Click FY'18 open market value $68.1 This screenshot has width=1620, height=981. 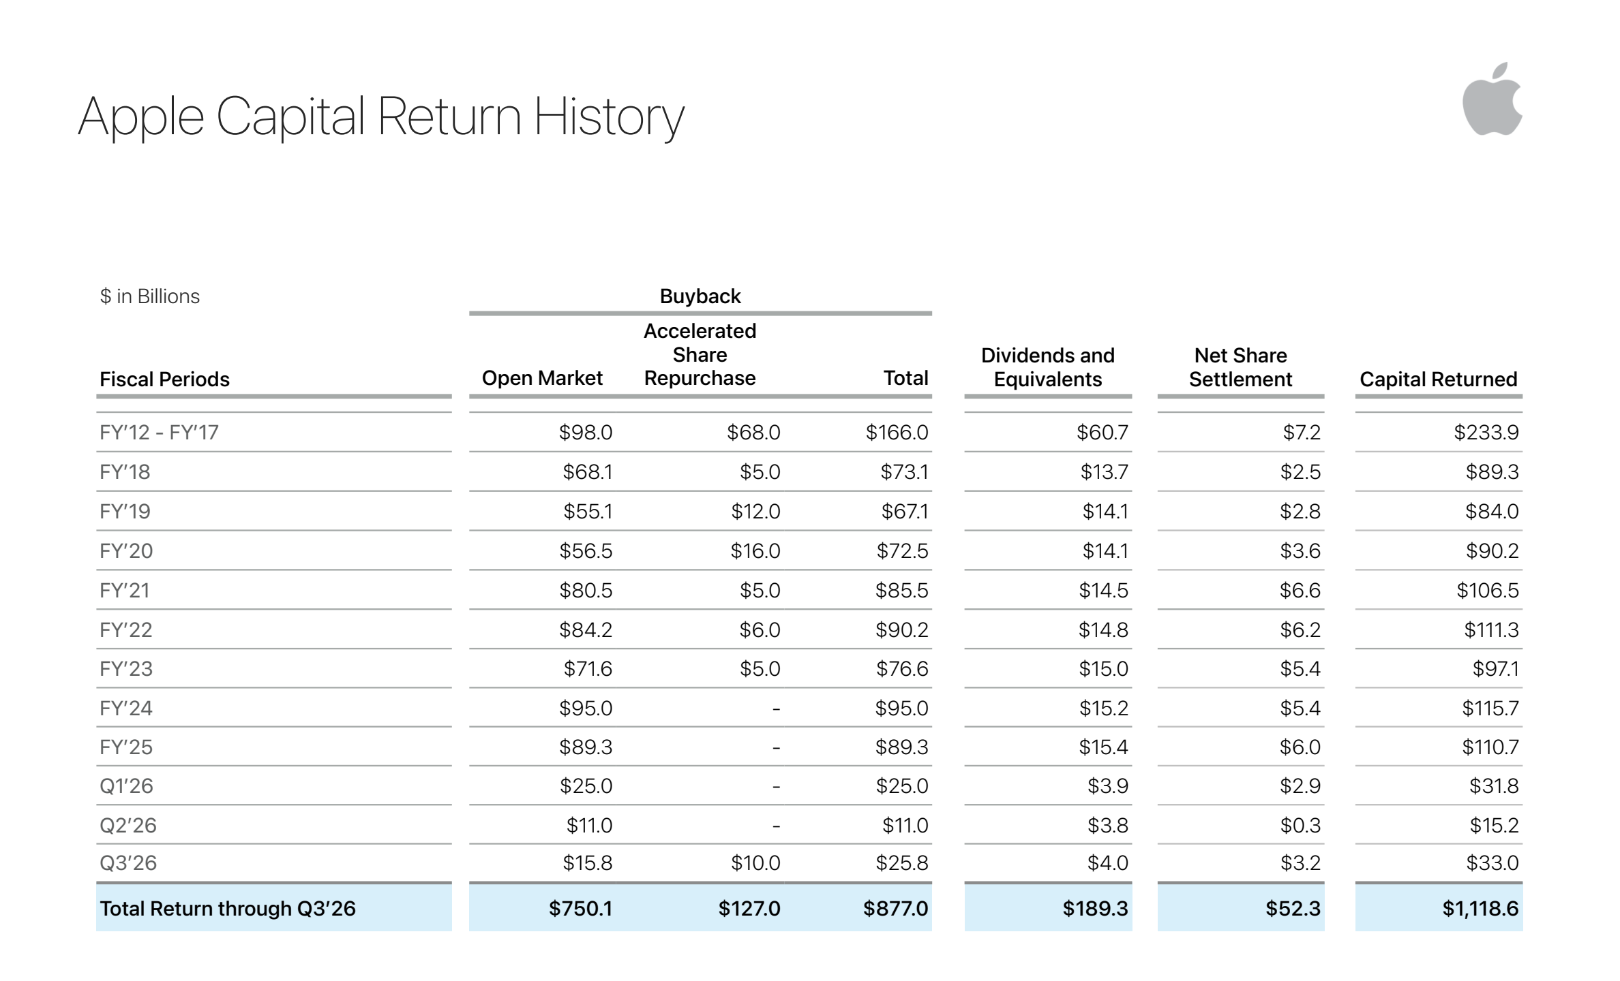[588, 472]
